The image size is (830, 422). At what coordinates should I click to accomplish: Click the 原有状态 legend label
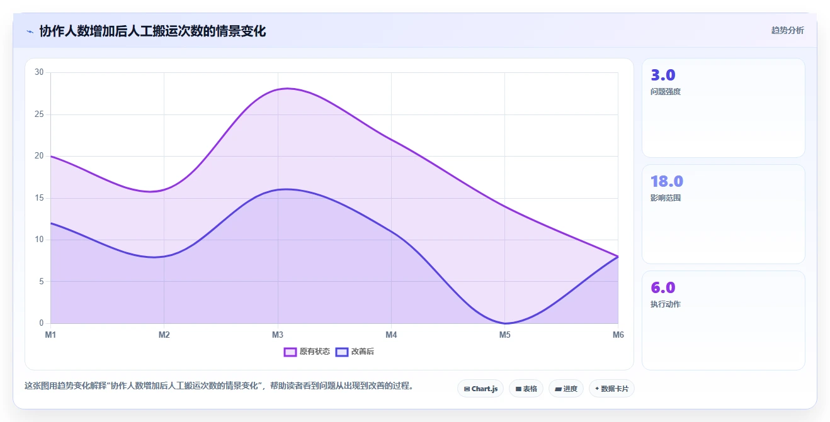(315, 352)
